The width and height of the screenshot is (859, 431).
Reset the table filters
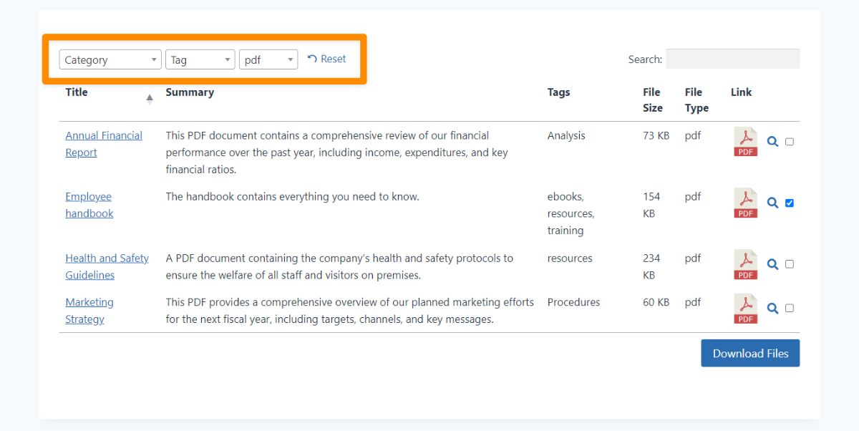pyautogui.click(x=326, y=59)
